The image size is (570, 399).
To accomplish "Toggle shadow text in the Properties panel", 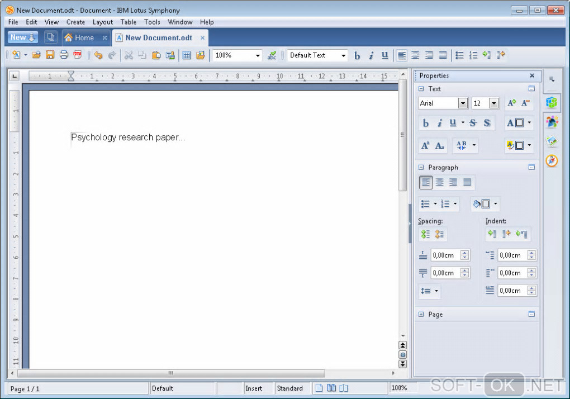I will (487, 123).
